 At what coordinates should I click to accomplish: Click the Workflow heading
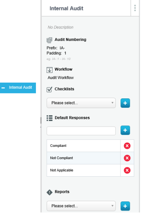click(63, 69)
